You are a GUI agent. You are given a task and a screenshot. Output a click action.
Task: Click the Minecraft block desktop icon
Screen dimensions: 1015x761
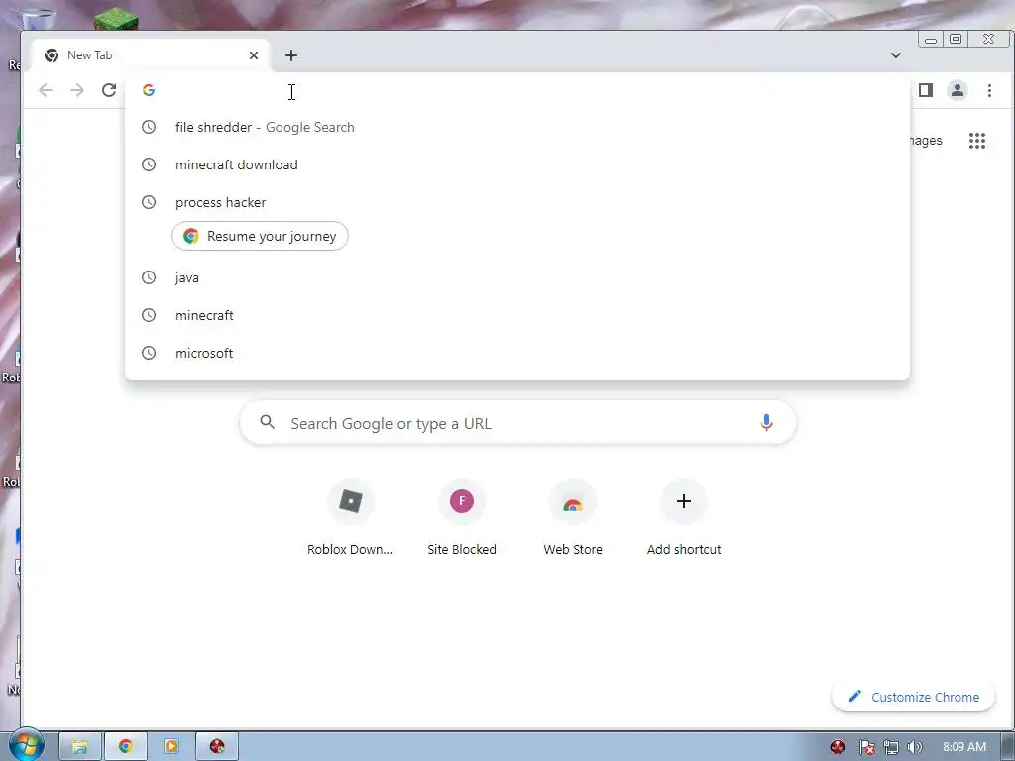point(116,19)
